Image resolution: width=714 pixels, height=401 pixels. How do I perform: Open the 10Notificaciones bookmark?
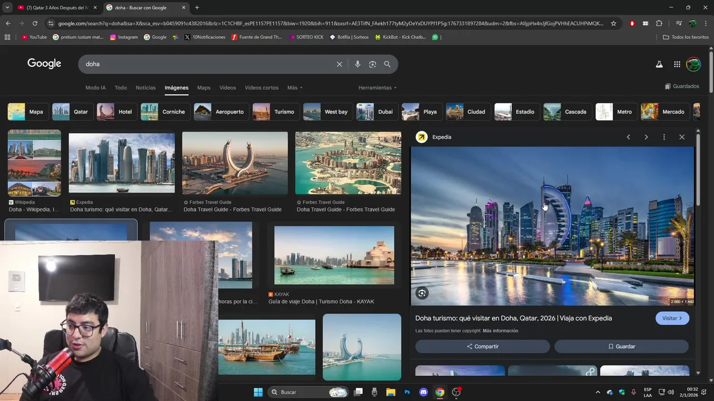(x=205, y=37)
